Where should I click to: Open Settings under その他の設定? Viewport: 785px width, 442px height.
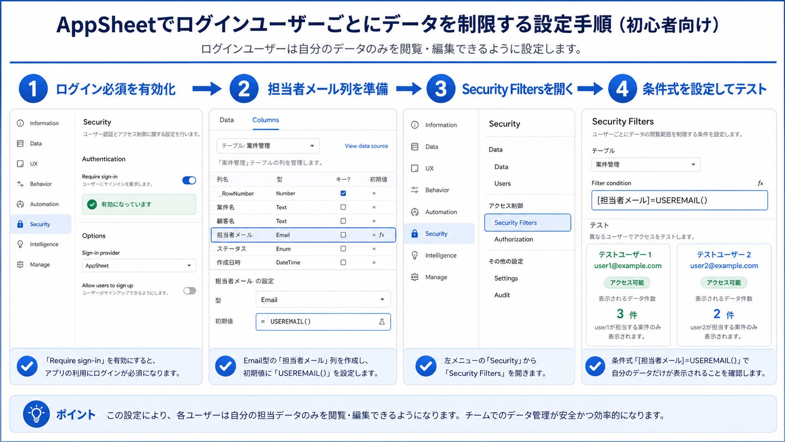click(506, 278)
